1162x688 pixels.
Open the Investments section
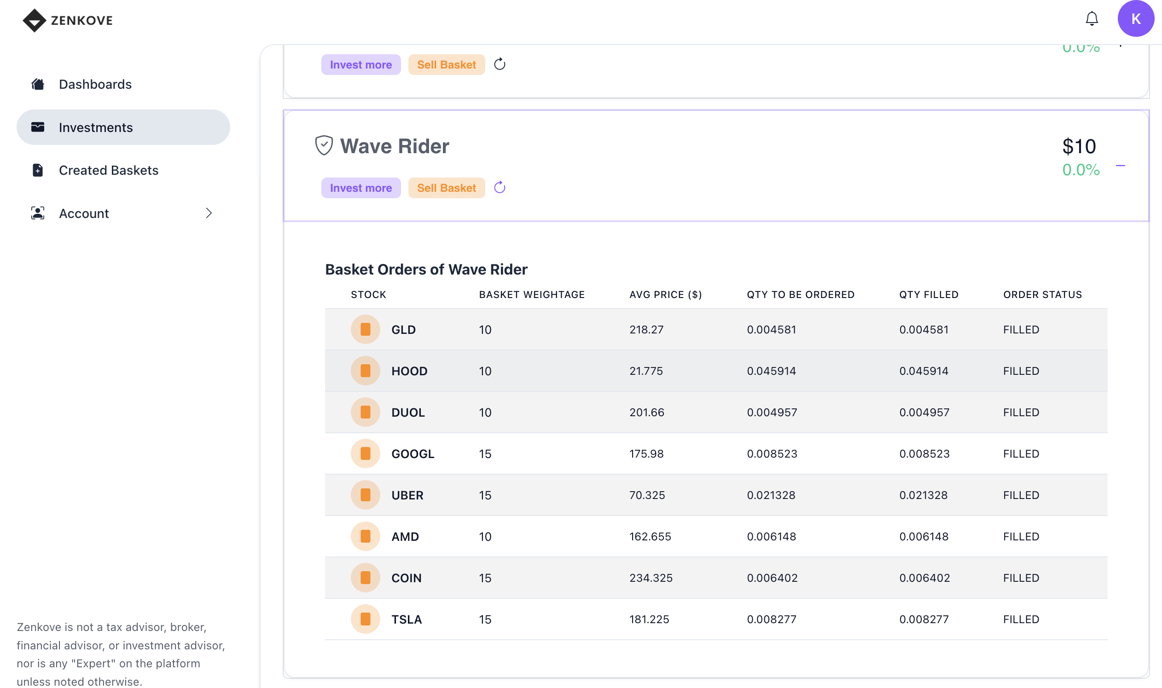coord(123,127)
